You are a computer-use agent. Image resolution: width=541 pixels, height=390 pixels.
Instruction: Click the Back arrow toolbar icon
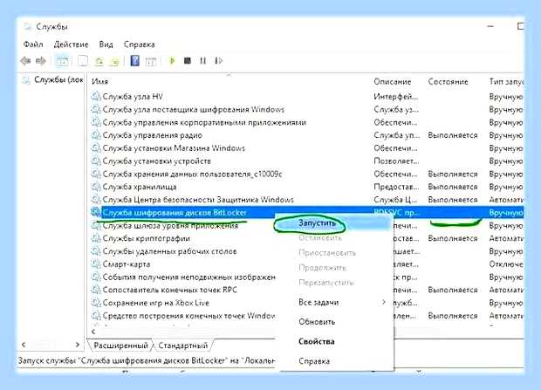[x=26, y=61]
